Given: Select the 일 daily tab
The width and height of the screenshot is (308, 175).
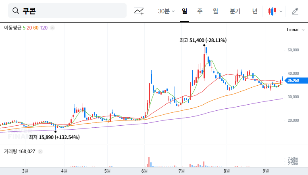Looking at the screenshot, I should (184, 11).
